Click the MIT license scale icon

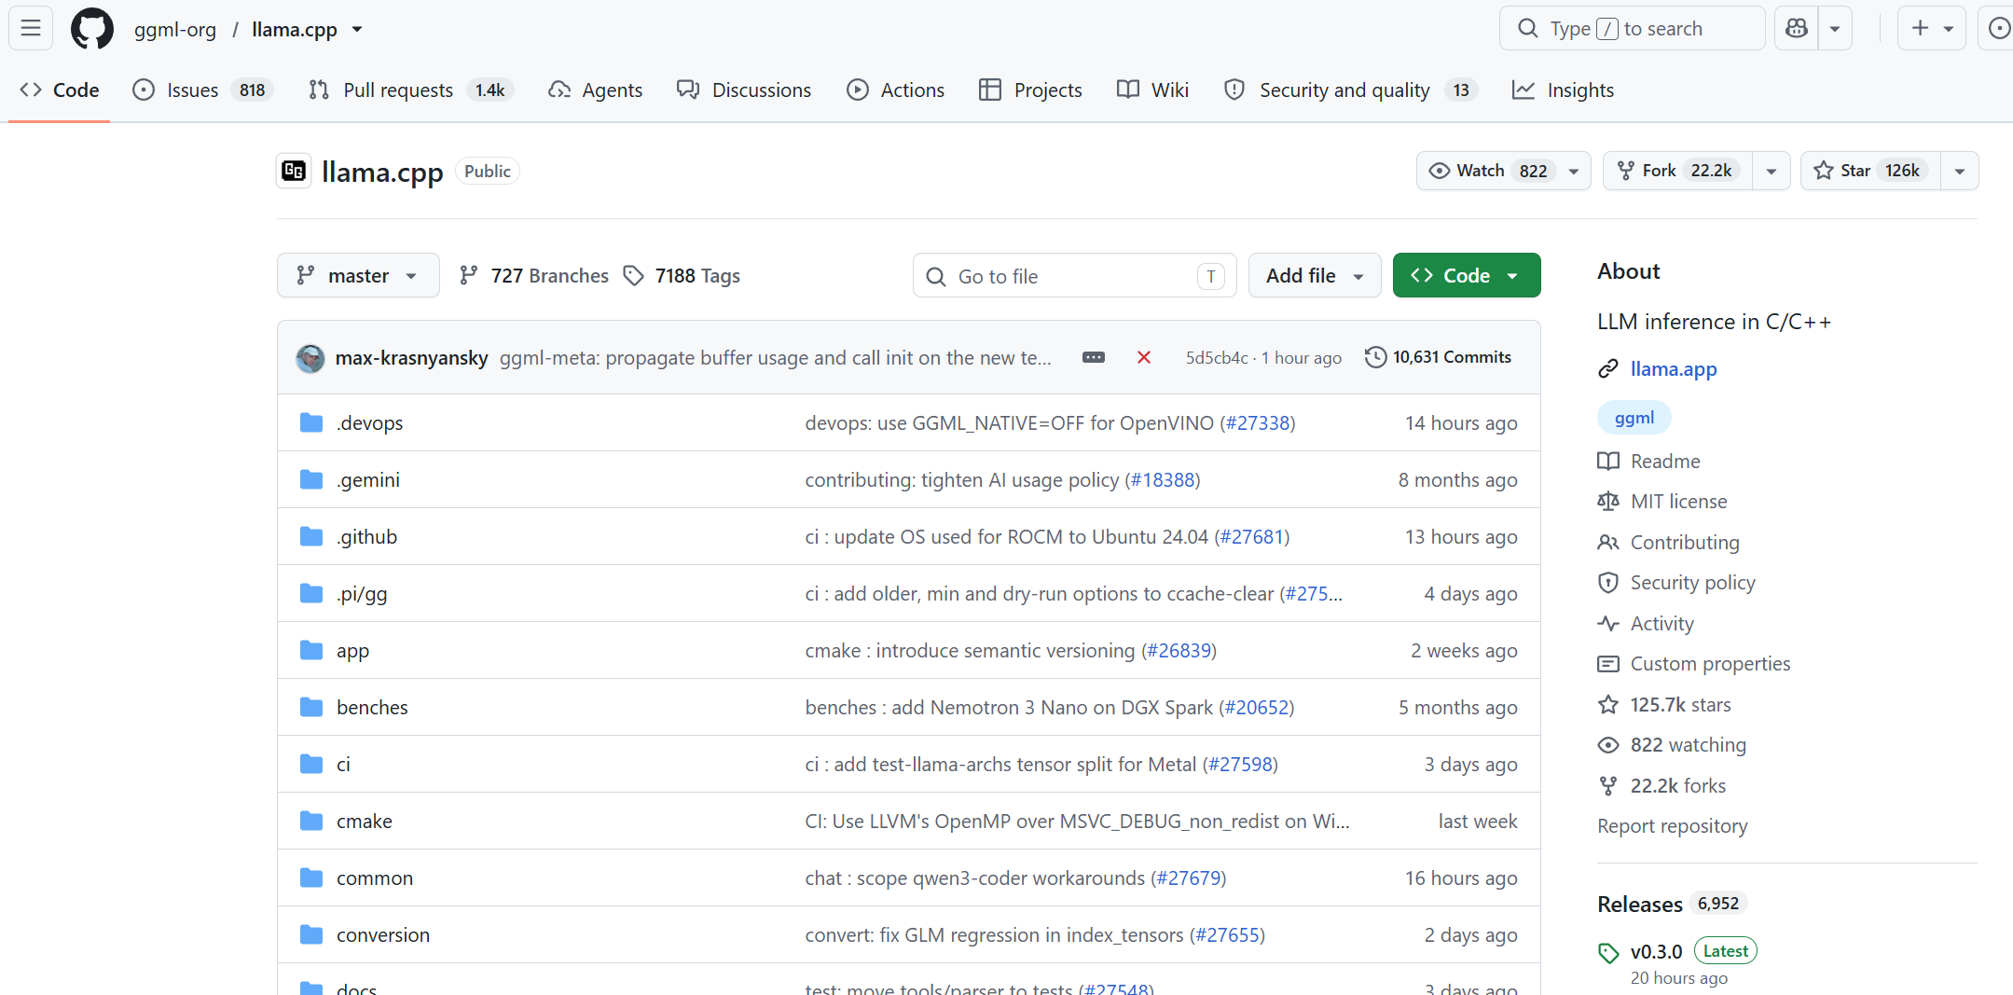coord(1608,502)
